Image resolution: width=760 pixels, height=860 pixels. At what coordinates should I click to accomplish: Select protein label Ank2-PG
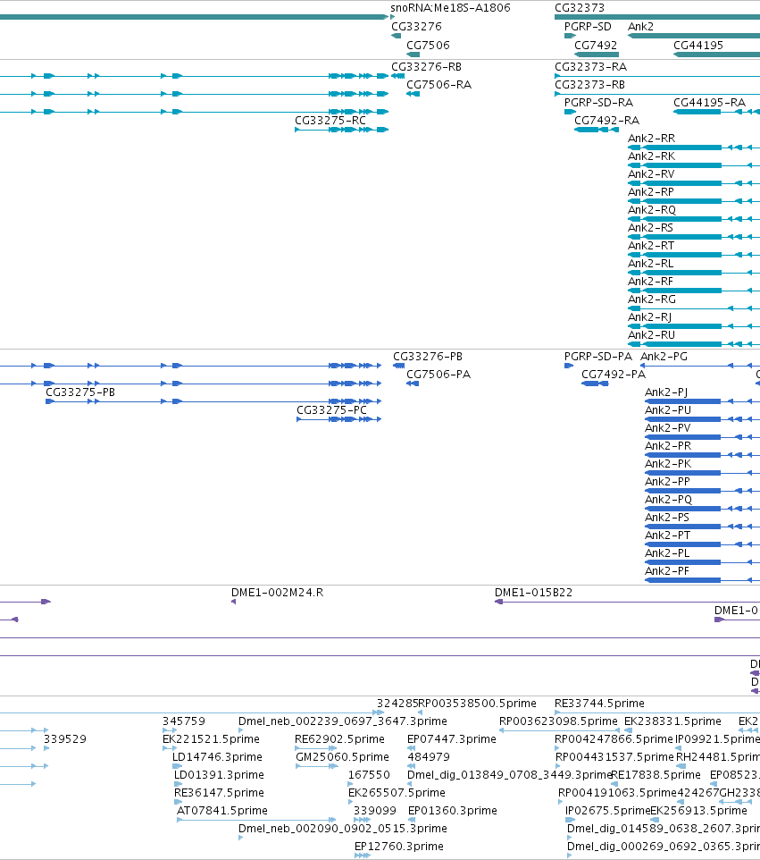[x=664, y=357]
